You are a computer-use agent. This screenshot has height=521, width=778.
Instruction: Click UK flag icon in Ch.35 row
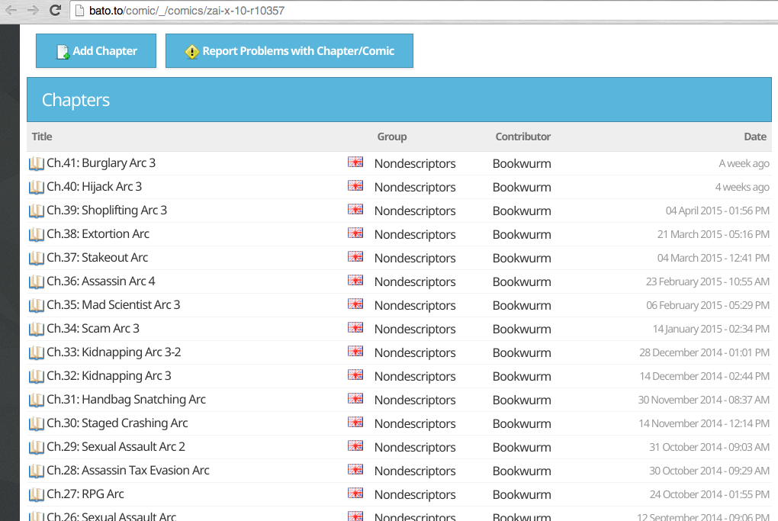point(355,304)
